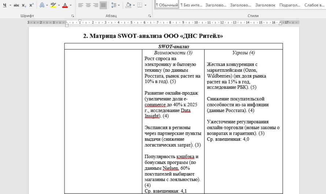Click the underlined word commerce
The width and height of the screenshot is (326, 194).
pyautogui.click(x=155, y=105)
